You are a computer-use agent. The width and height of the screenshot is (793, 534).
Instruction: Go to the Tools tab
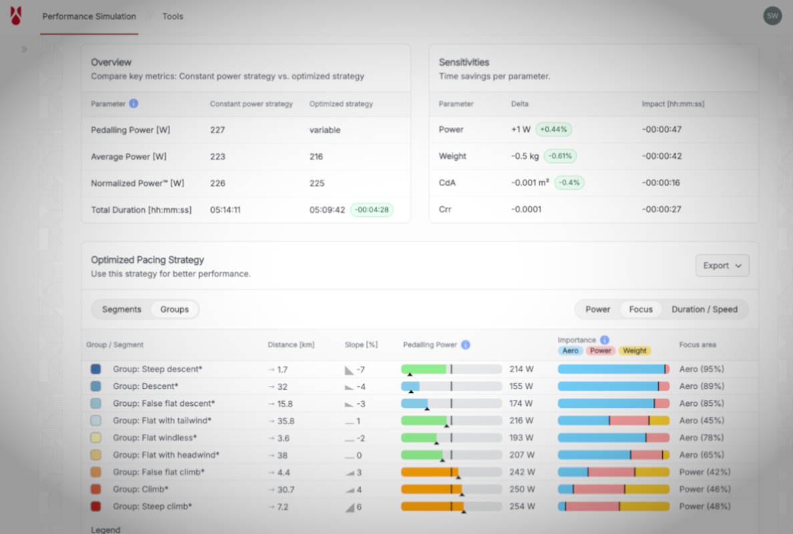click(x=172, y=17)
